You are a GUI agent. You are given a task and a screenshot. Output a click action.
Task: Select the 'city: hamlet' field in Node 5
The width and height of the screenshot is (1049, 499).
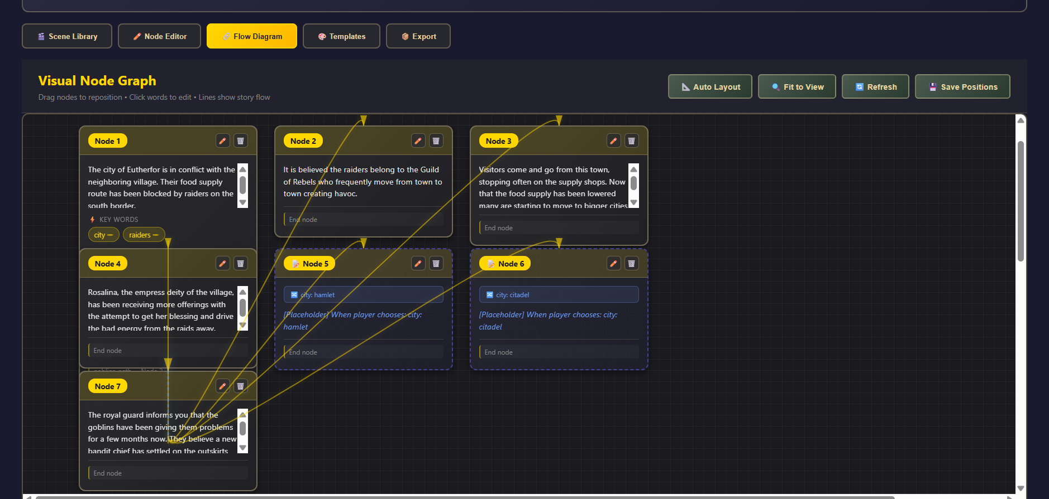(363, 295)
